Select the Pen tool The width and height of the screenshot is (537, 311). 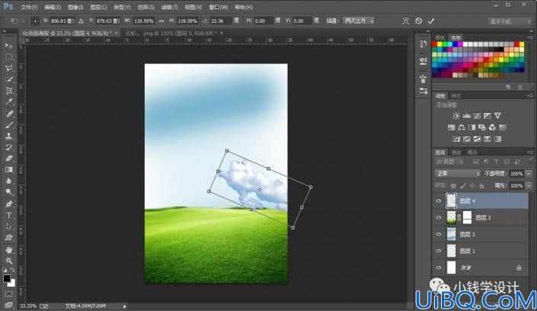pos(8,204)
